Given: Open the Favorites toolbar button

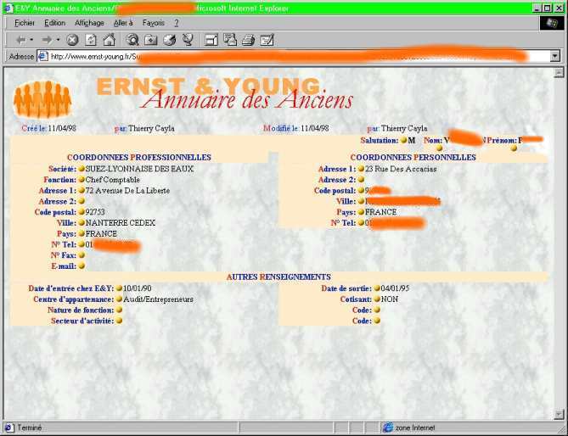Looking at the screenshot, I should click(150, 40).
